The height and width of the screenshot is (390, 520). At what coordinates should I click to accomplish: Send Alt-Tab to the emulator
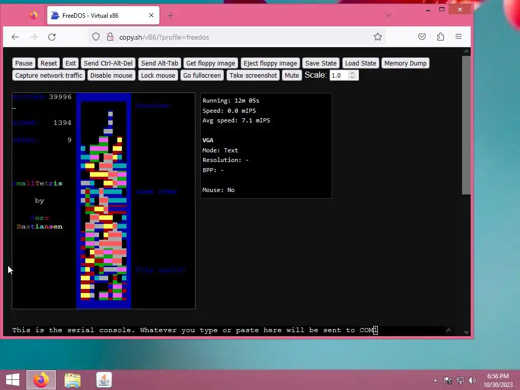coord(159,63)
